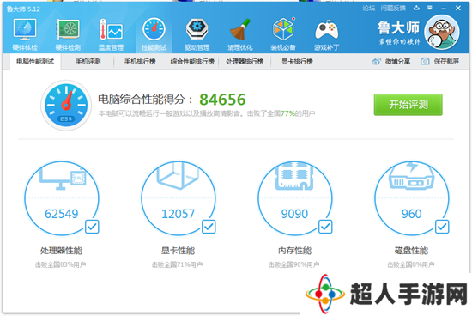
Task: Click overall score 84656
Action: (x=222, y=100)
